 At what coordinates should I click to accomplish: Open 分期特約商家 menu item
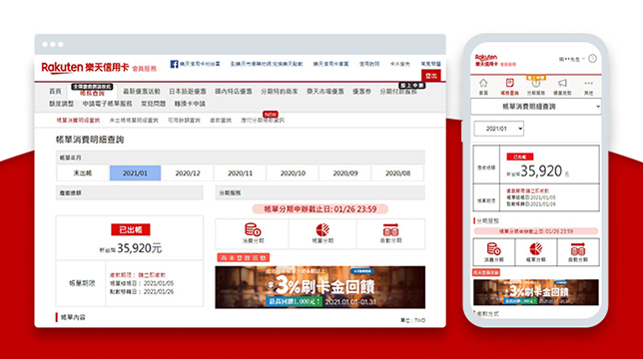(x=280, y=92)
